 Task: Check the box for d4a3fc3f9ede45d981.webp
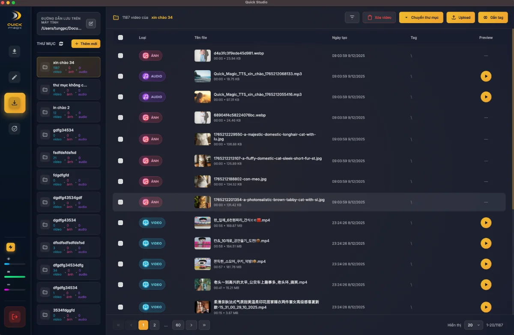120,56
